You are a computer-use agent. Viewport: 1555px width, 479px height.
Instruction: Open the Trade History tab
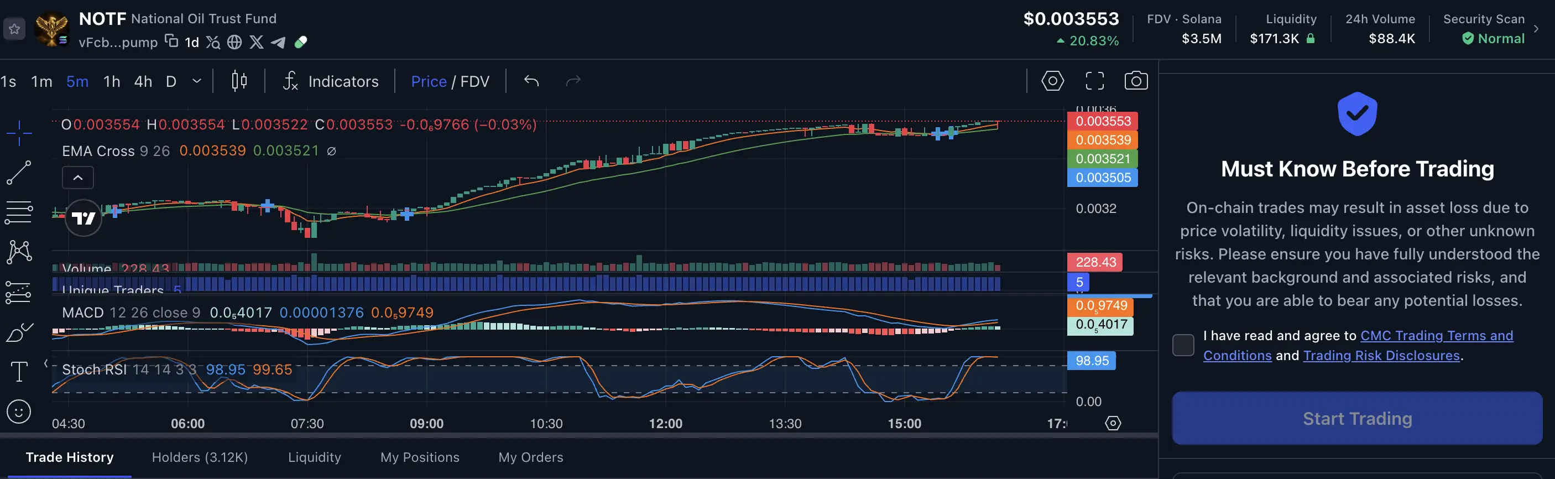[x=70, y=457]
